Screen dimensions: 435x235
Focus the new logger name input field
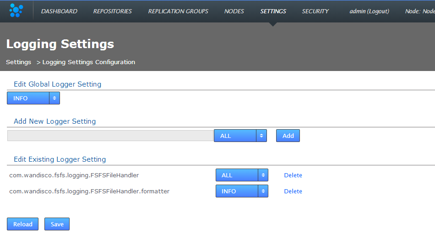pyautogui.click(x=110, y=136)
